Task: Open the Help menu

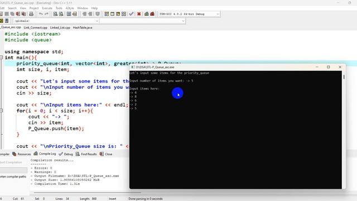Action: (94, 8)
